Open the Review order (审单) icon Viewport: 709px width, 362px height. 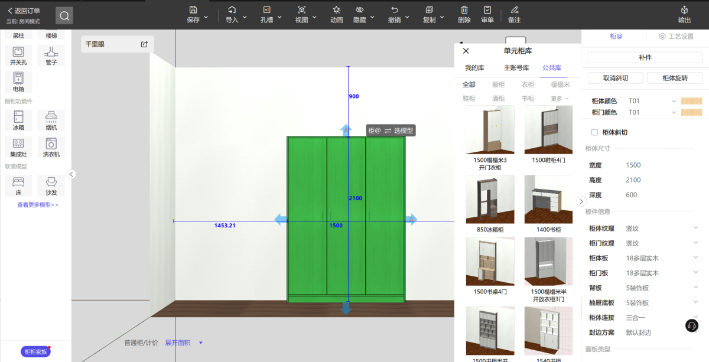[487, 10]
